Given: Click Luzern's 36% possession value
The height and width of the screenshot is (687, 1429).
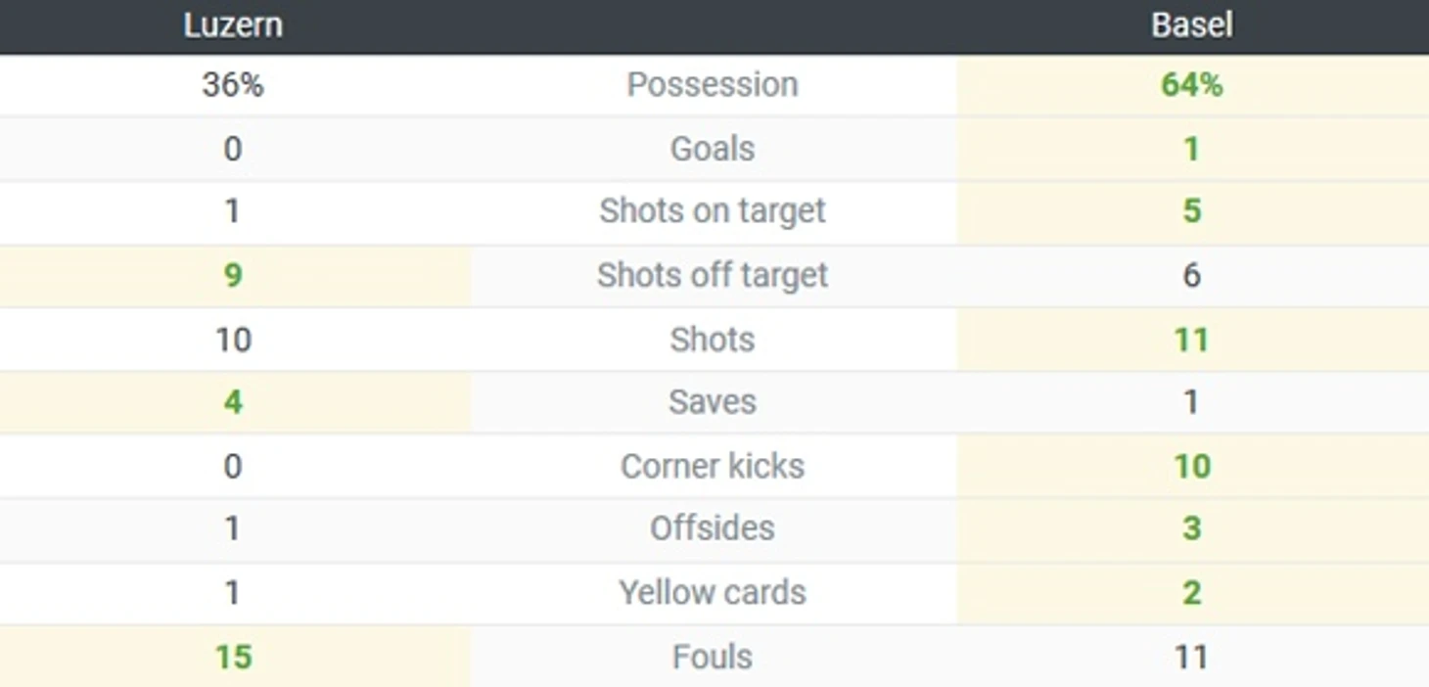Looking at the screenshot, I should coord(233,85).
